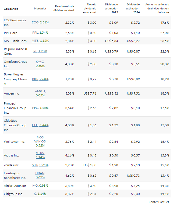Open the AMGN ticker link

point(40,93)
